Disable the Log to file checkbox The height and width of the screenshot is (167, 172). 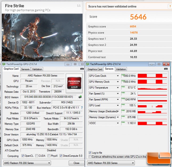click(90, 153)
